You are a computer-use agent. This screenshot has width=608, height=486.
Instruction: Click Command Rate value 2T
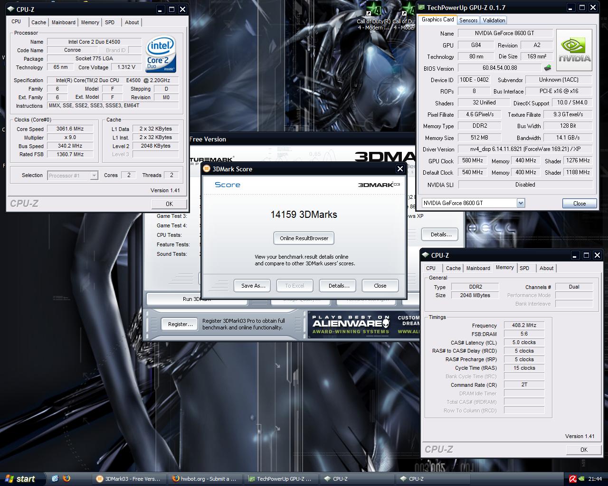(524, 384)
